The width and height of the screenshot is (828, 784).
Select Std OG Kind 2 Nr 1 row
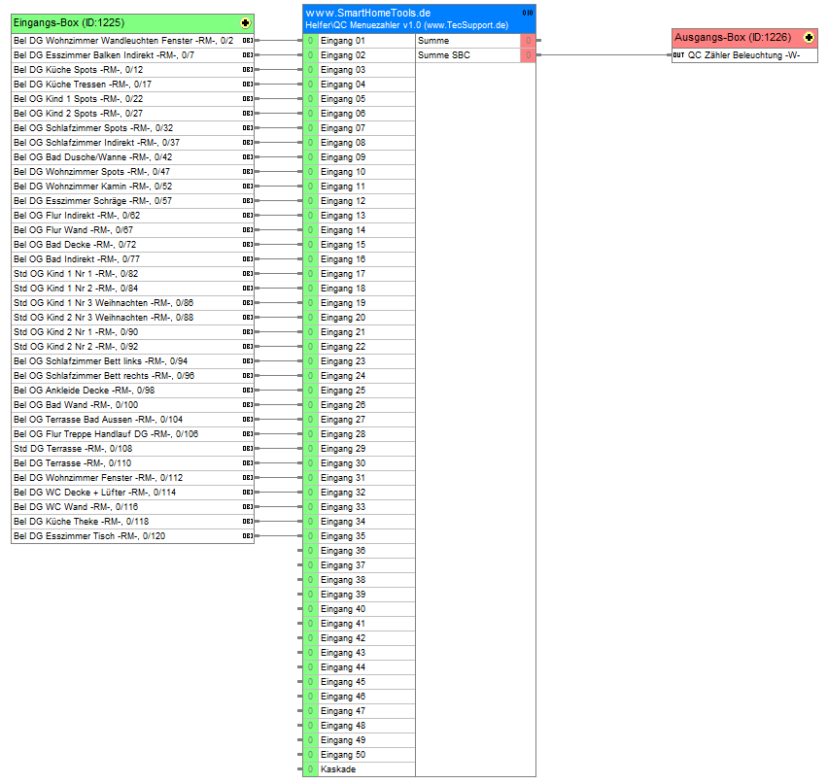click(x=132, y=332)
